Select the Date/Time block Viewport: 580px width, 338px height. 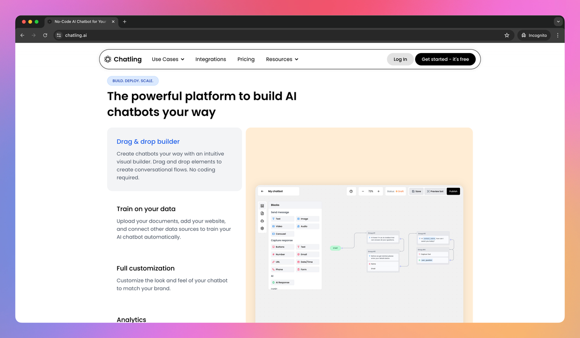click(x=308, y=262)
